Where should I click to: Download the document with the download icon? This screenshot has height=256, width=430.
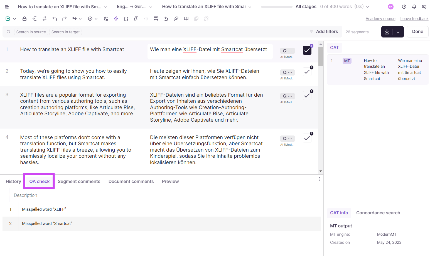pyautogui.click(x=387, y=32)
